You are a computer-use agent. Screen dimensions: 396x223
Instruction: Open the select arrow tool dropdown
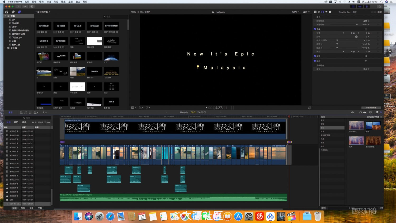[x=45, y=112]
